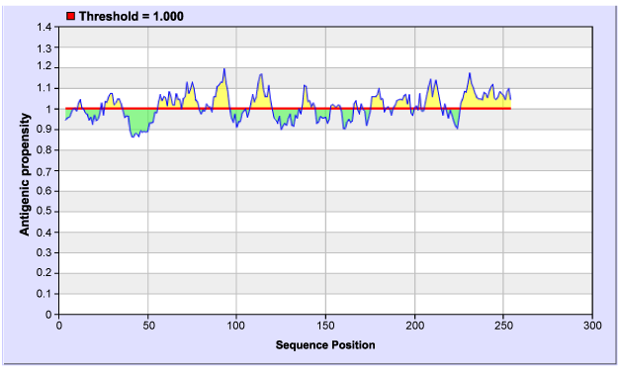The image size is (621, 379).
Task: Click the y-axis tick label 0.6
Action: coord(44,191)
